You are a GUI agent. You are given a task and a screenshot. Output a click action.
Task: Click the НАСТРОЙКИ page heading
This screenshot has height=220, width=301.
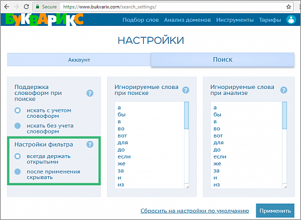point(150,40)
